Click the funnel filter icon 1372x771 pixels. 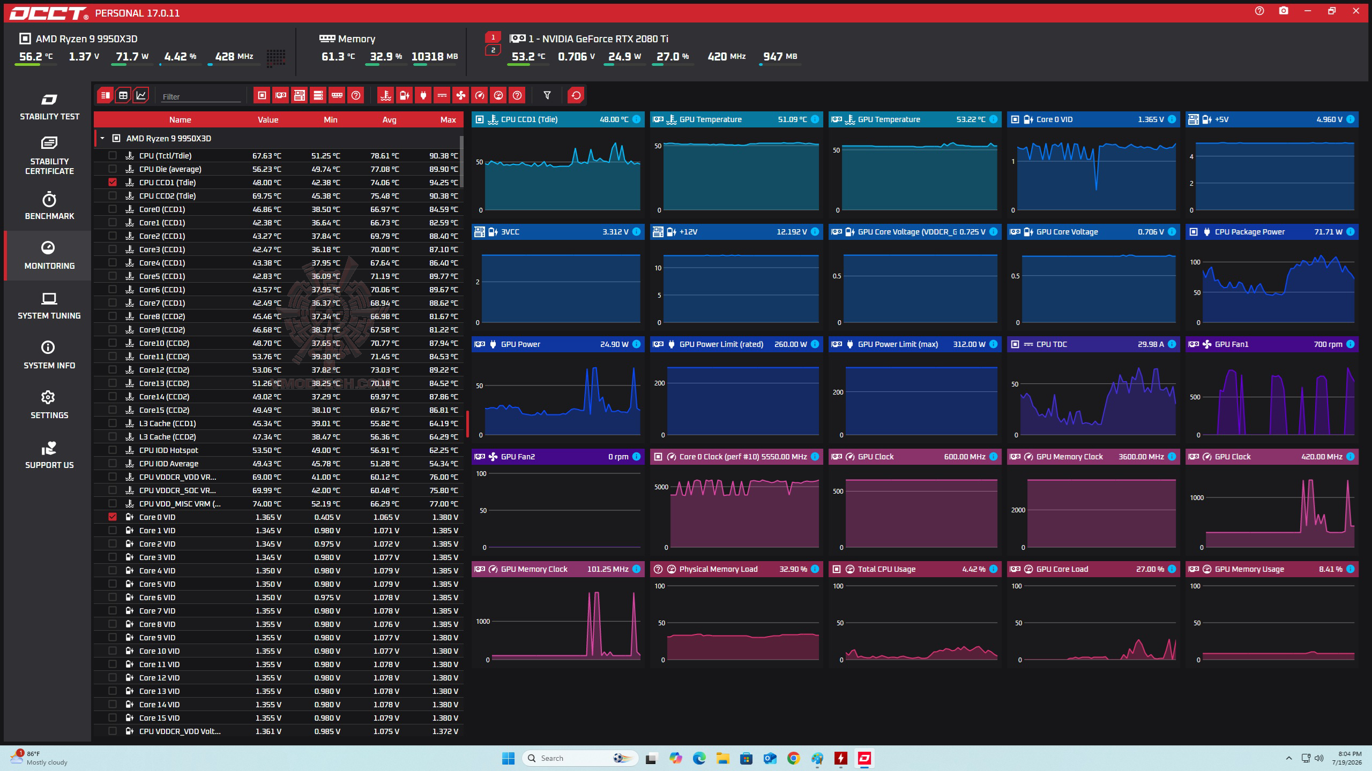tap(547, 95)
